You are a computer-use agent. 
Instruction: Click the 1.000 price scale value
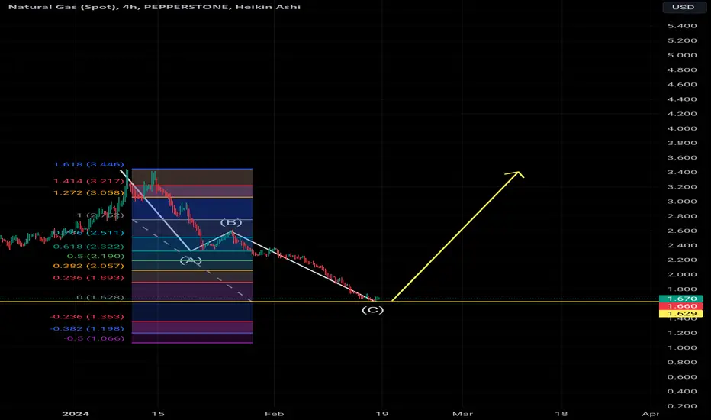(x=682, y=347)
